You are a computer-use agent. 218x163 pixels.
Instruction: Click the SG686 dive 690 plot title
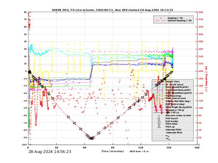pos(113,10)
